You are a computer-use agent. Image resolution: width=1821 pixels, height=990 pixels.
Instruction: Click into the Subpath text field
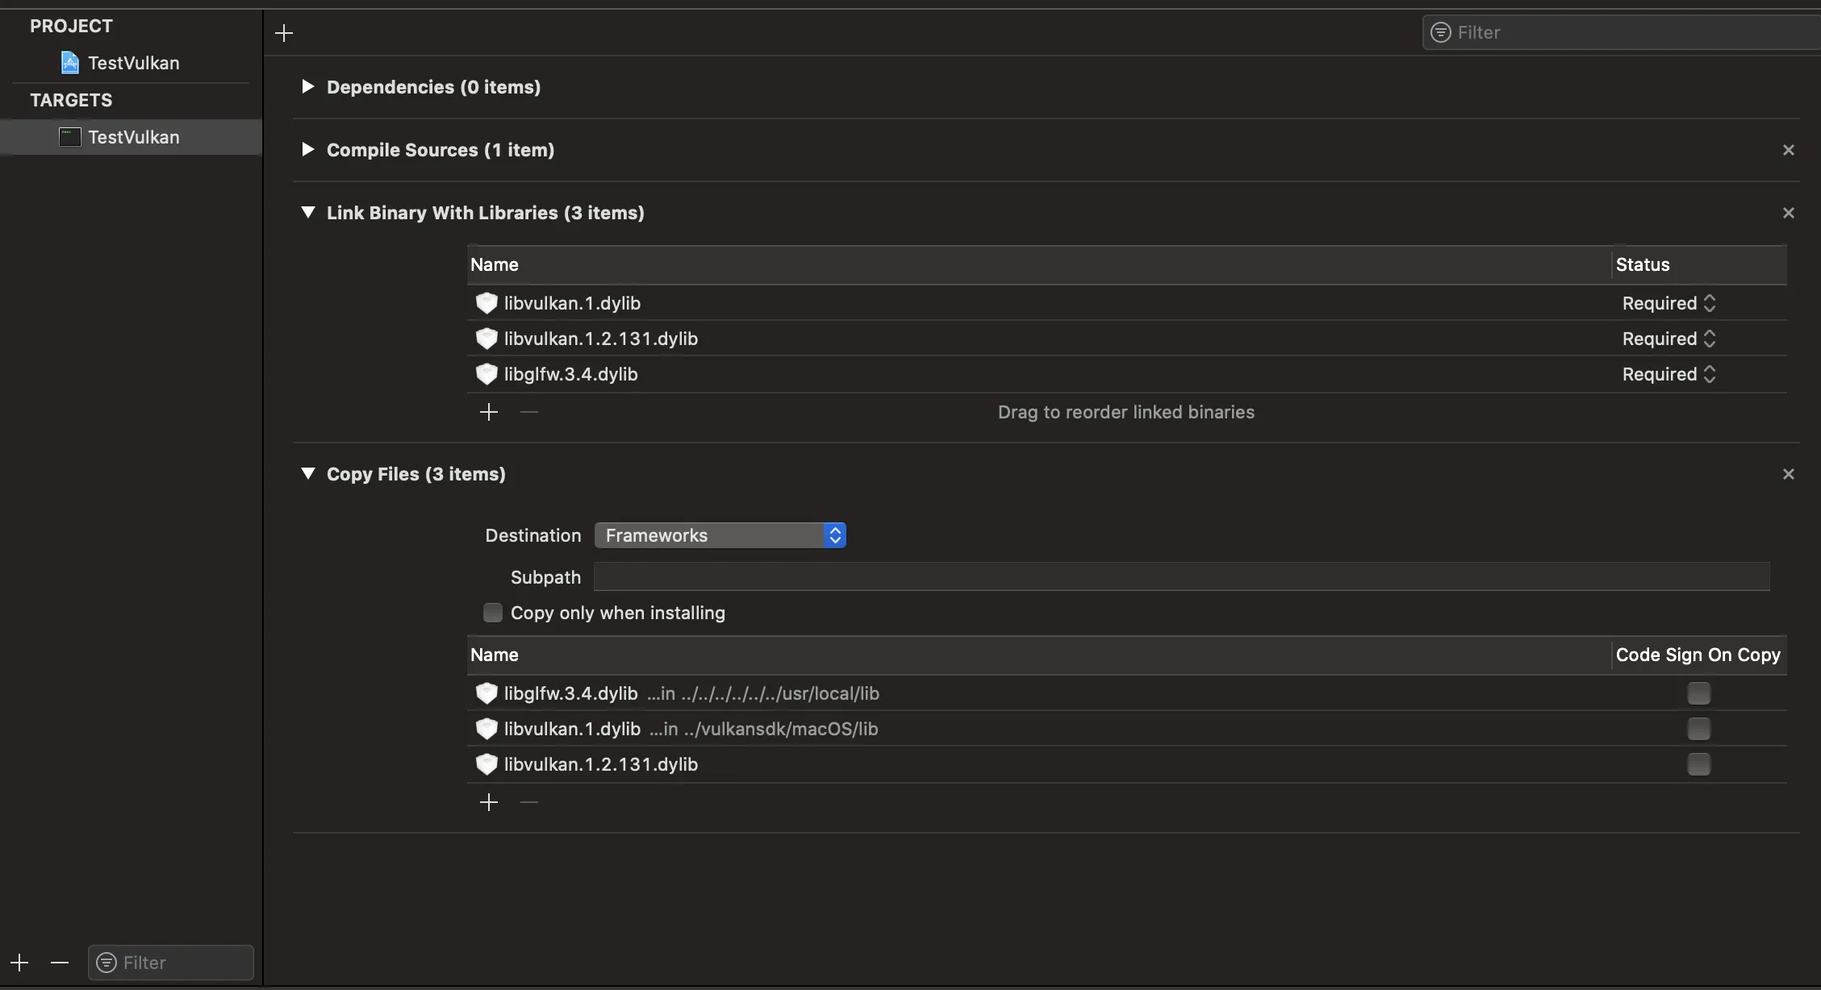pos(1181,577)
